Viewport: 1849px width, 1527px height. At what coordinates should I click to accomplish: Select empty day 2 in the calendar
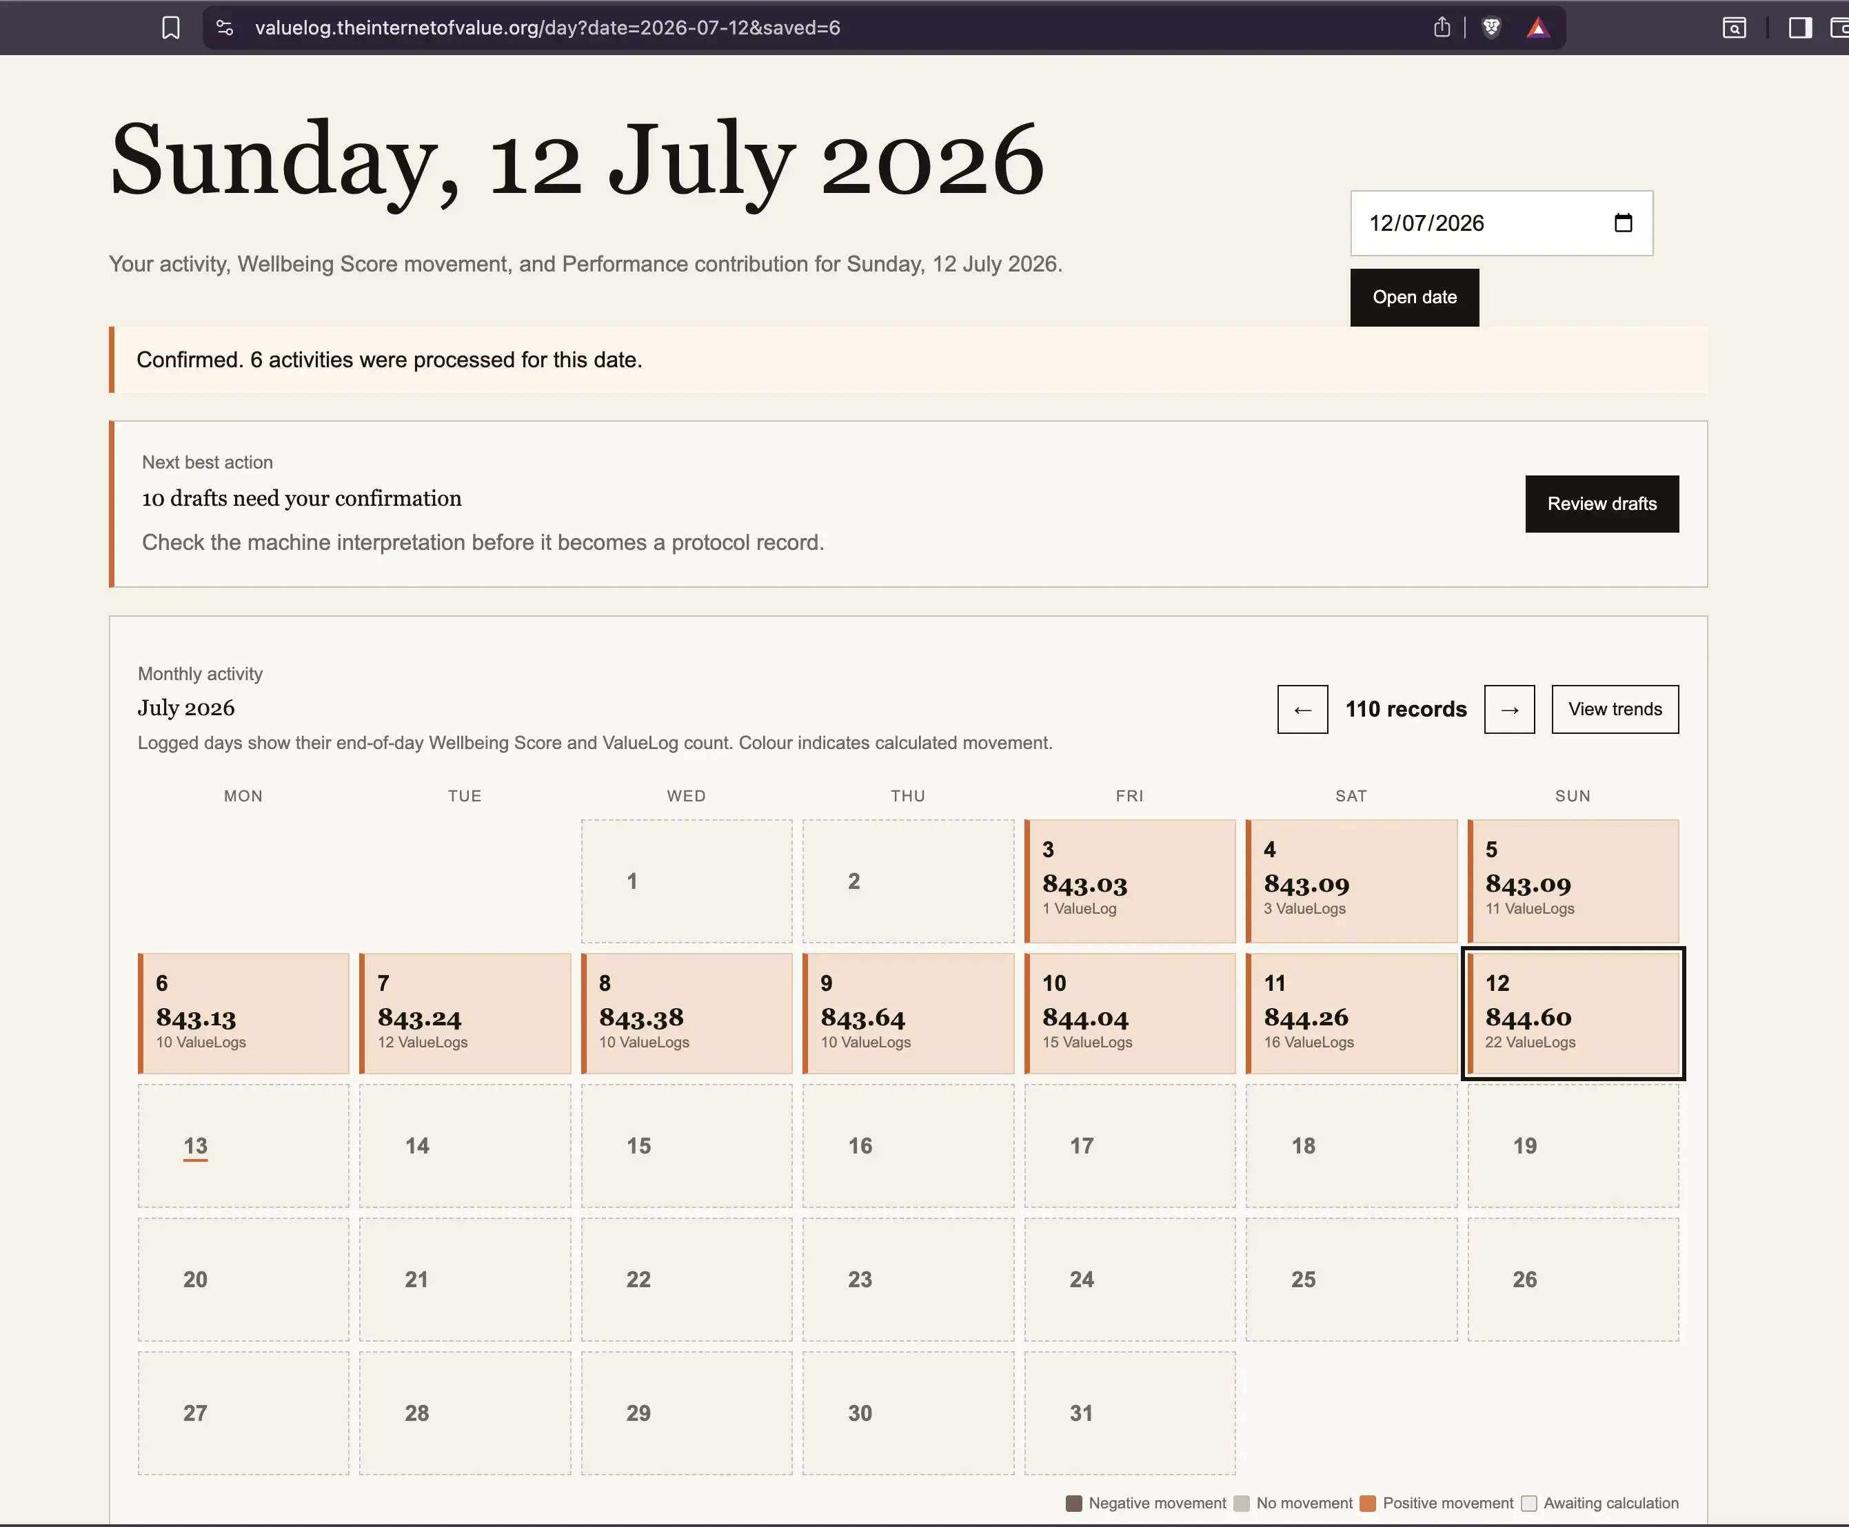908,881
